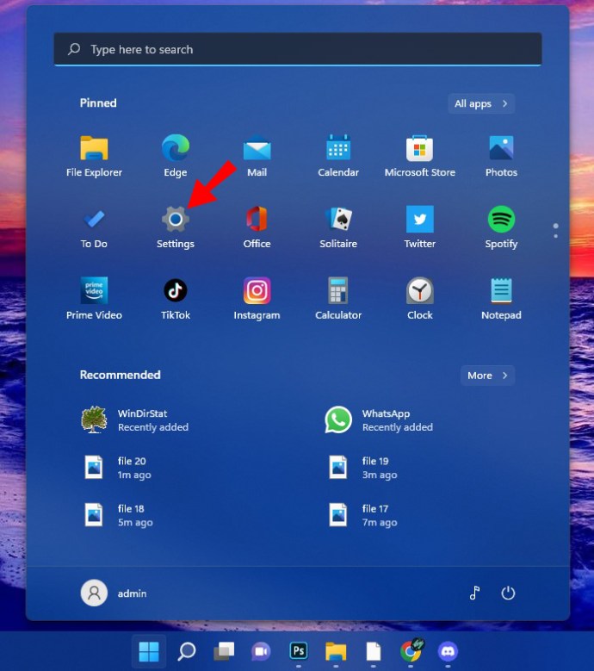Go to next page of pinned apps dots
Image resolution: width=594 pixels, height=671 pixels.
pos(555,231)
